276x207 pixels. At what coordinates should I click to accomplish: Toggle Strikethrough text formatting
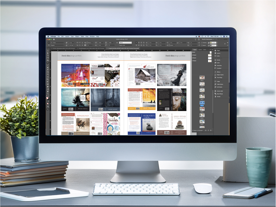pyautogui.click(x=82, y=45)
